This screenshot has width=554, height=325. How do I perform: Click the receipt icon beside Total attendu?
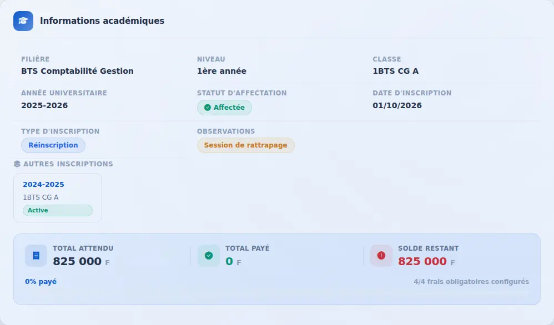[36, 256]
